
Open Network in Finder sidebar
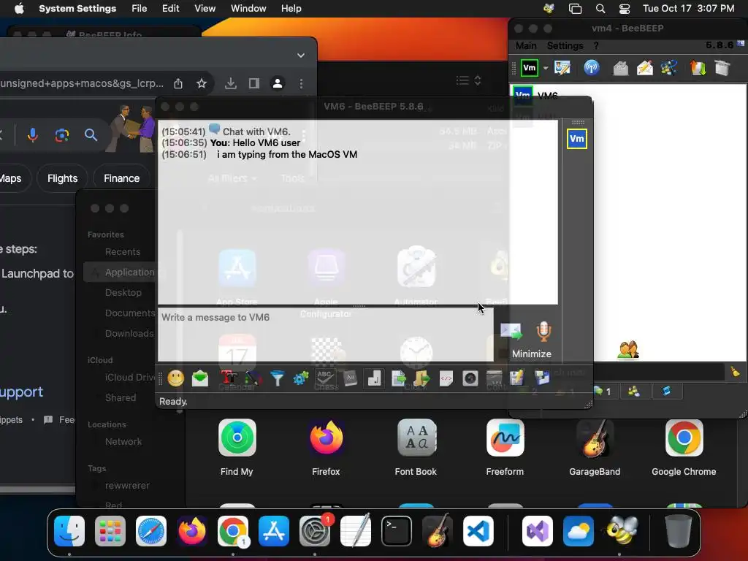[x=123, y=442]
